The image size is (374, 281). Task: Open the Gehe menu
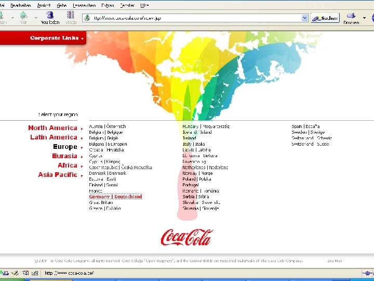click(61, 5)
